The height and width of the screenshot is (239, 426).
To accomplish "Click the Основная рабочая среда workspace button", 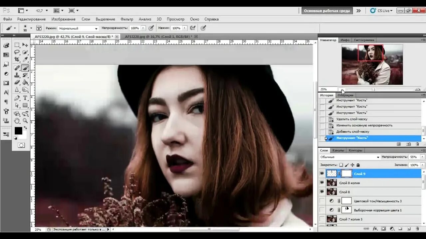I will tap(327, 11).
